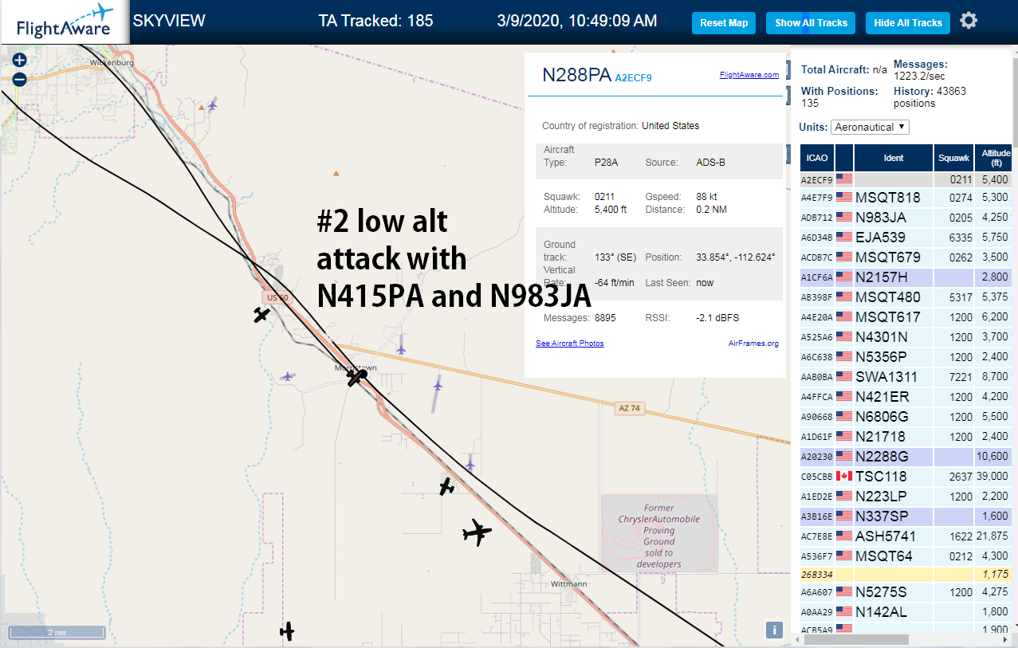This screenshot has width=1018, height=648.
Task: Select N5275S row in table
Action: click(x=906, y=592)
